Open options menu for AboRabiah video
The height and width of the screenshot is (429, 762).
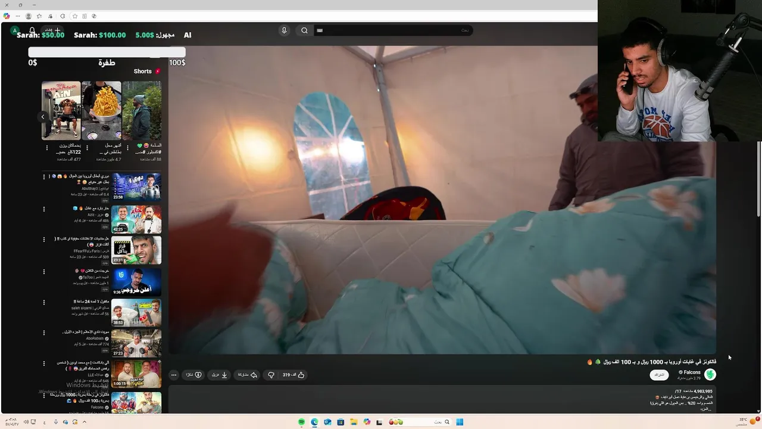[43, 332]
